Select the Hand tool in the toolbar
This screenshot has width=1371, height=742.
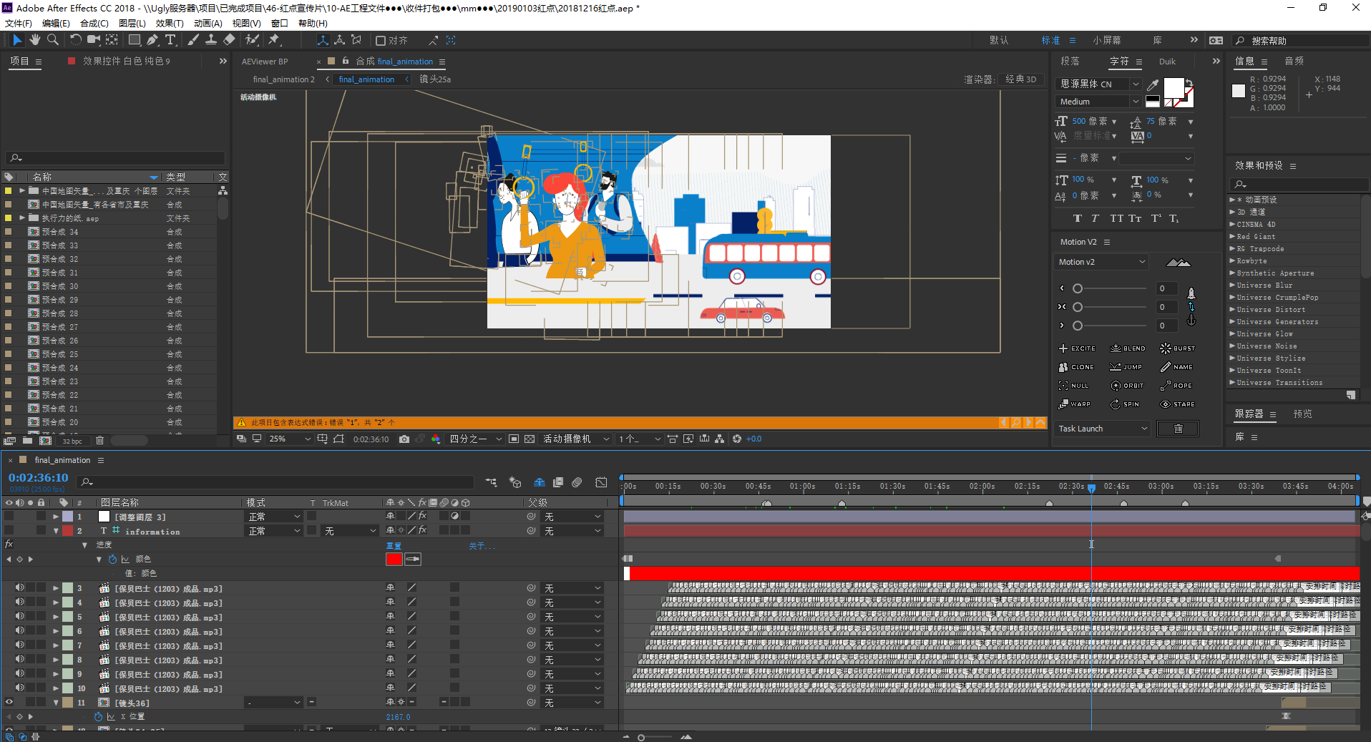point(34,40)
